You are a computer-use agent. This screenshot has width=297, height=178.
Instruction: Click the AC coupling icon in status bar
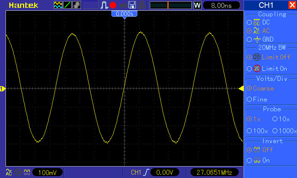(x=9, y=172)
